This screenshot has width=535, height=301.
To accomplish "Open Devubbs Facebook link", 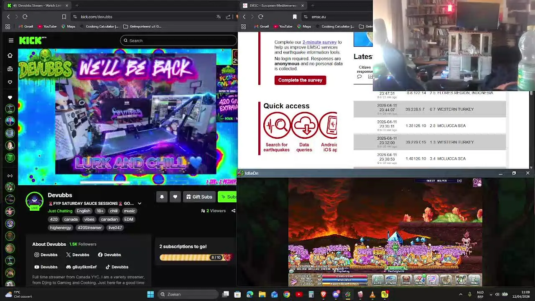I will tap(109, 255).
